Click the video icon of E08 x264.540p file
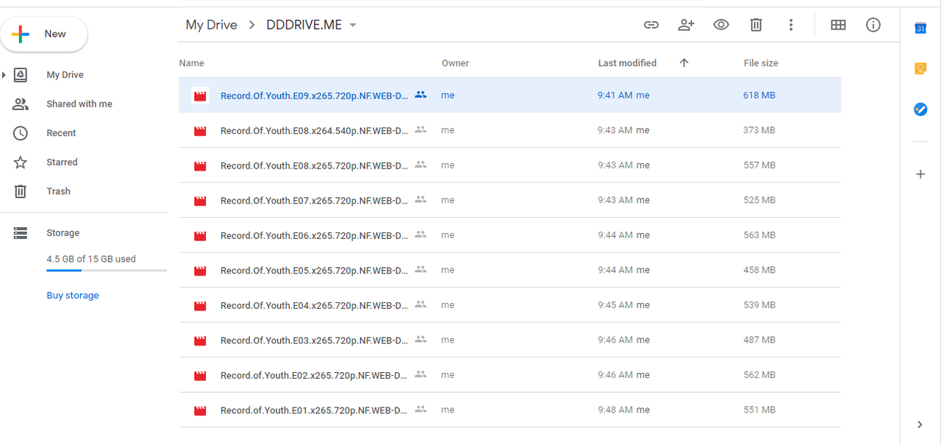This screenshot has height=445, width=941. coord(199,131)
